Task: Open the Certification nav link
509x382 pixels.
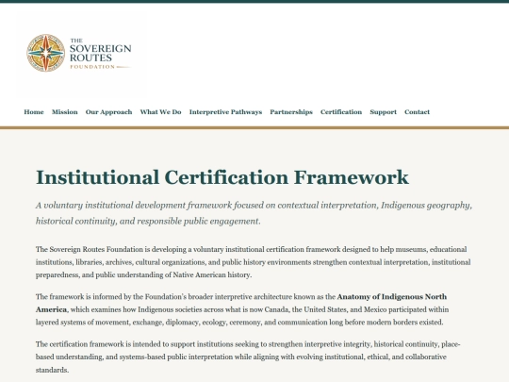Action: click(341, 112)
